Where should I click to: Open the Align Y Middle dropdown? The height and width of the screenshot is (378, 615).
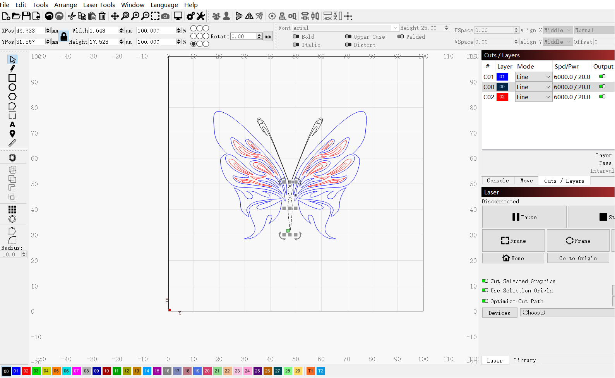point(558,42)
